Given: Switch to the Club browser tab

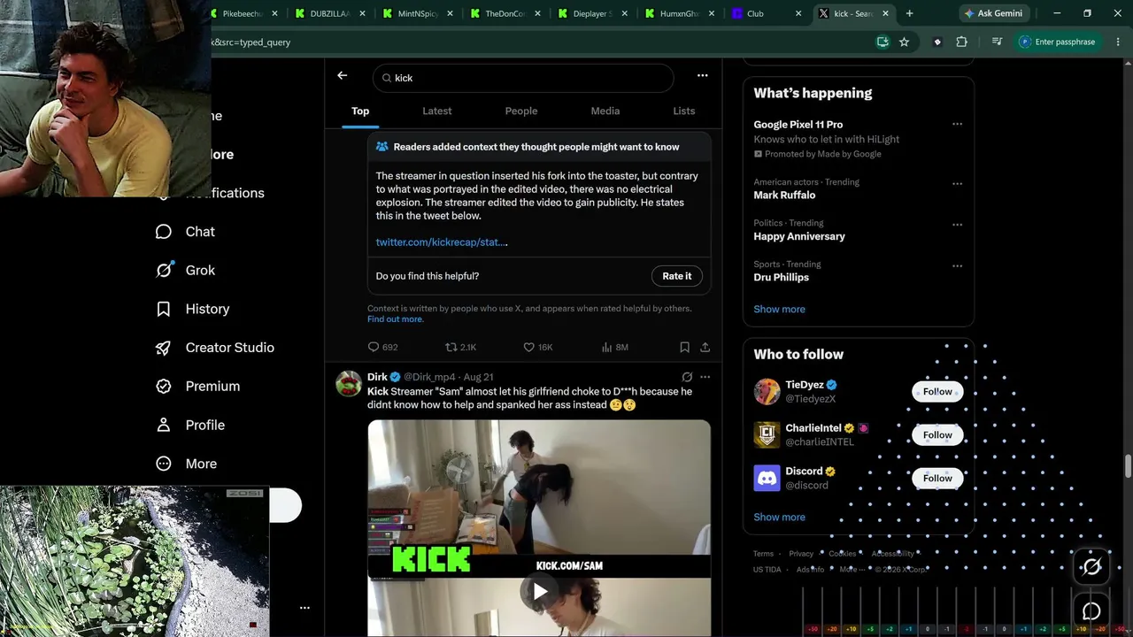Looking at the screenshot, I should coord(767,13).
